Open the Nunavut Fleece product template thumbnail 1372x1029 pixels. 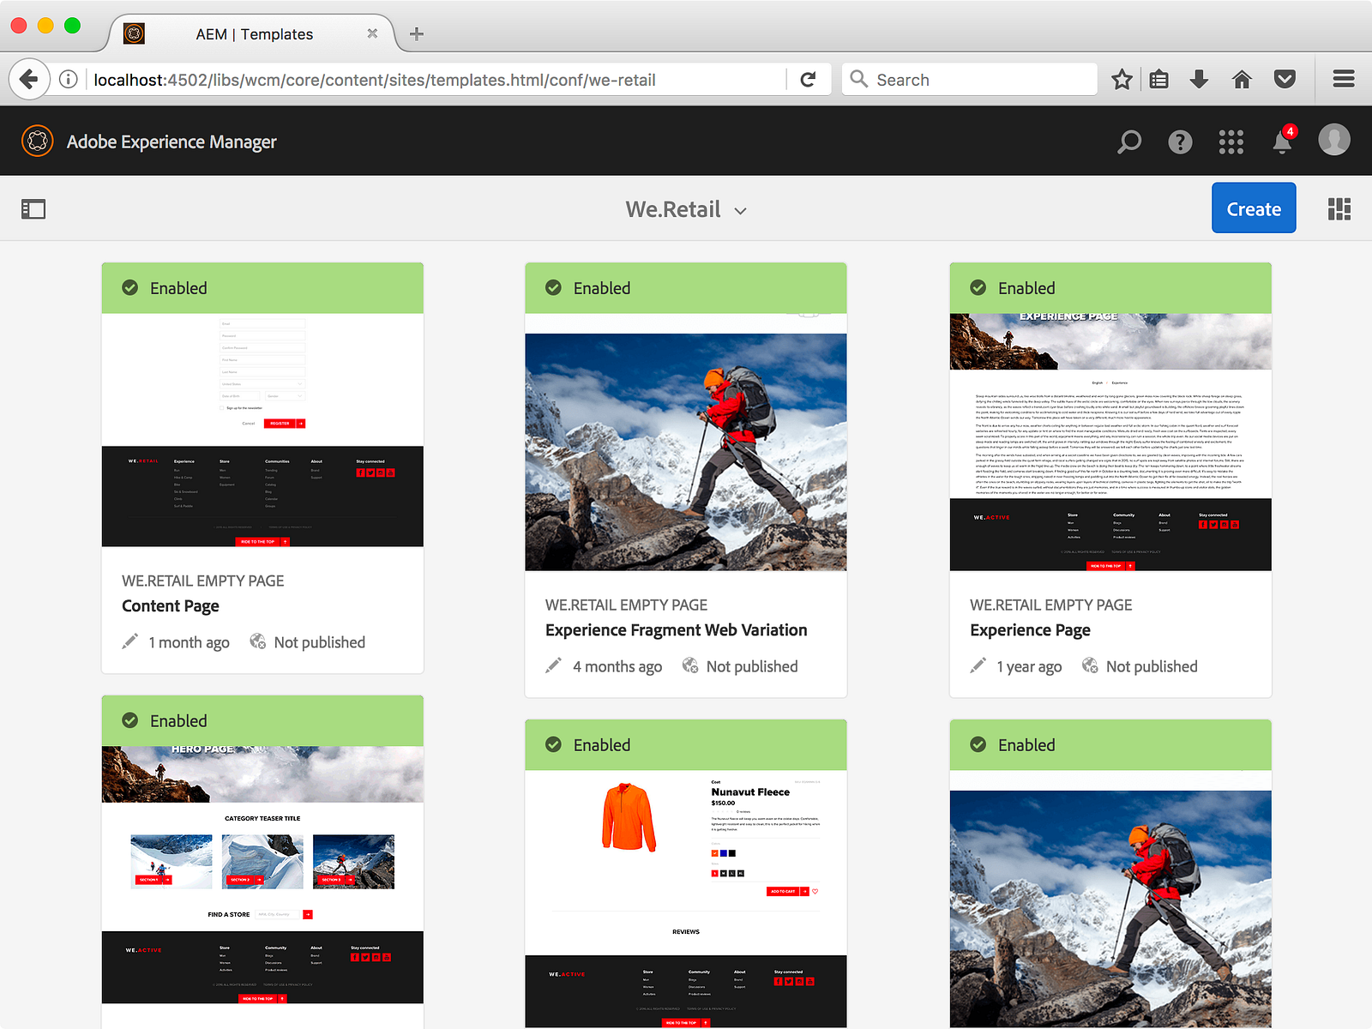(686, 899)
